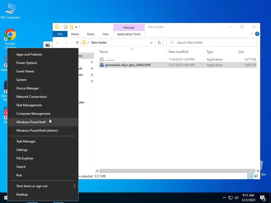
Task: Click the scroll left arrow
Action: (x=97, y=171)
